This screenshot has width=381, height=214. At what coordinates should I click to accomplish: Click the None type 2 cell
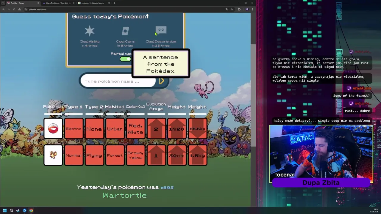click(x=94, y=129)
